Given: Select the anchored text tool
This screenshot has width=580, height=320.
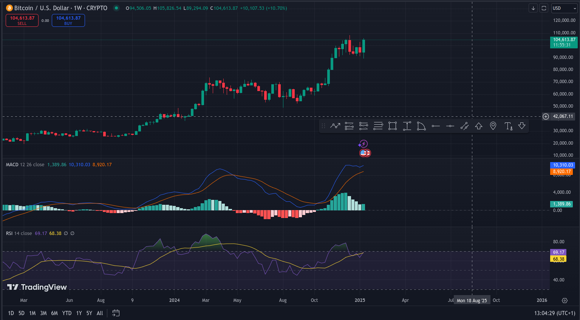Looking at the screenshot, I should [x=509, y=126].
